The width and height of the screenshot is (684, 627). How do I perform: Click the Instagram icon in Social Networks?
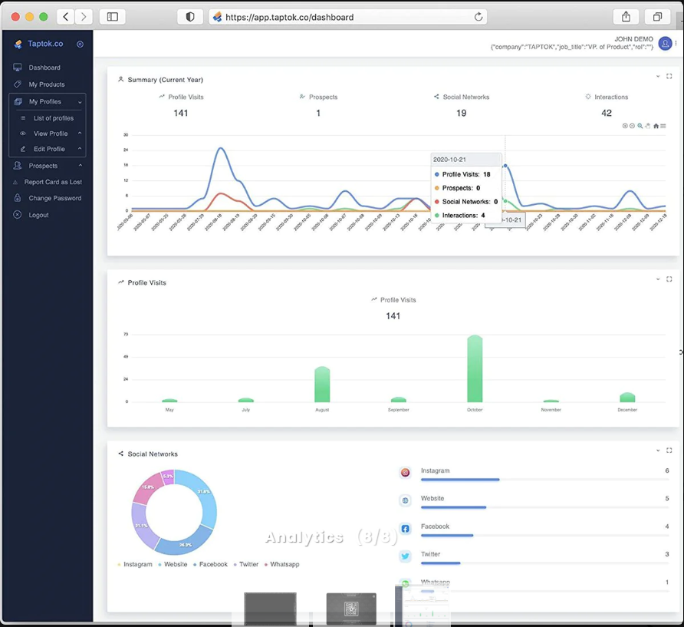pyautogui.click(x=405, y=473)
